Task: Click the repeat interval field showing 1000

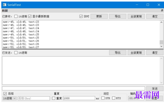Action: [79, 98]
